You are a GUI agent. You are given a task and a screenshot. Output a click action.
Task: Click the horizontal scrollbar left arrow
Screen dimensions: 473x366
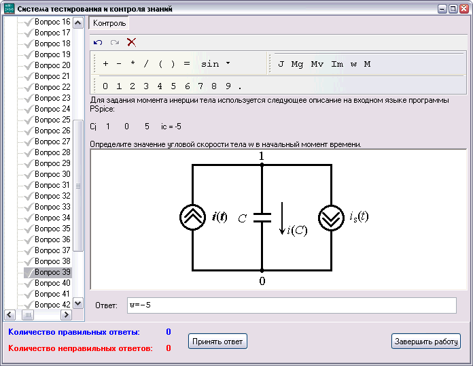tap(10, 315)
